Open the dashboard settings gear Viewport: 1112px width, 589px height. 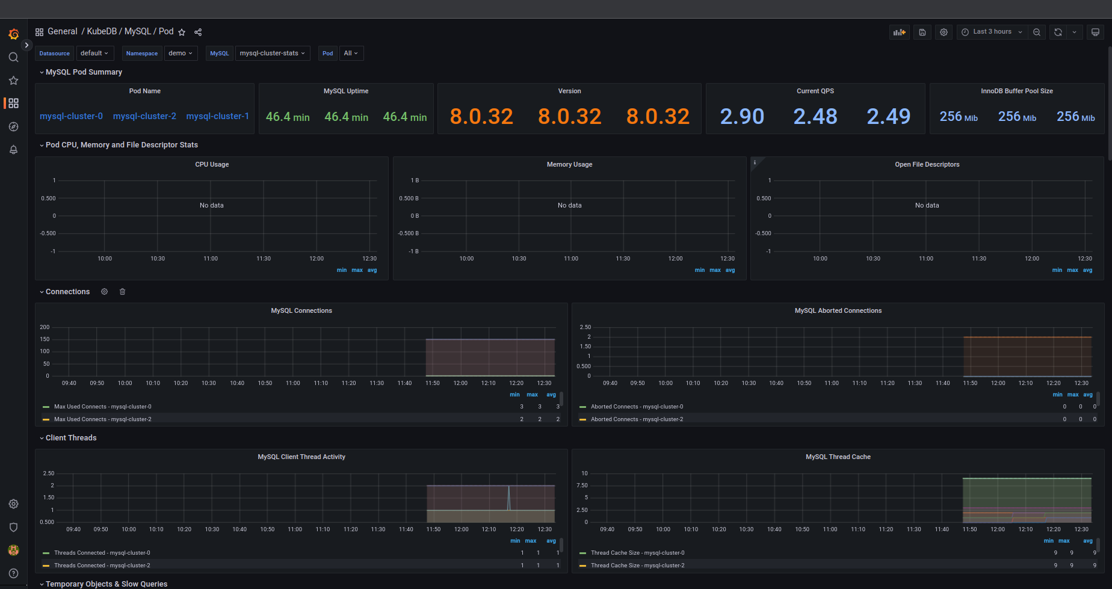pos(943,32)
